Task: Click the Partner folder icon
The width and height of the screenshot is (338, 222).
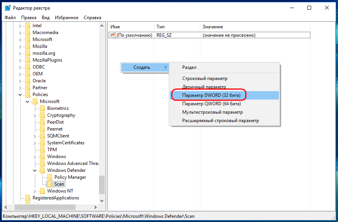Action: (28, 88)
